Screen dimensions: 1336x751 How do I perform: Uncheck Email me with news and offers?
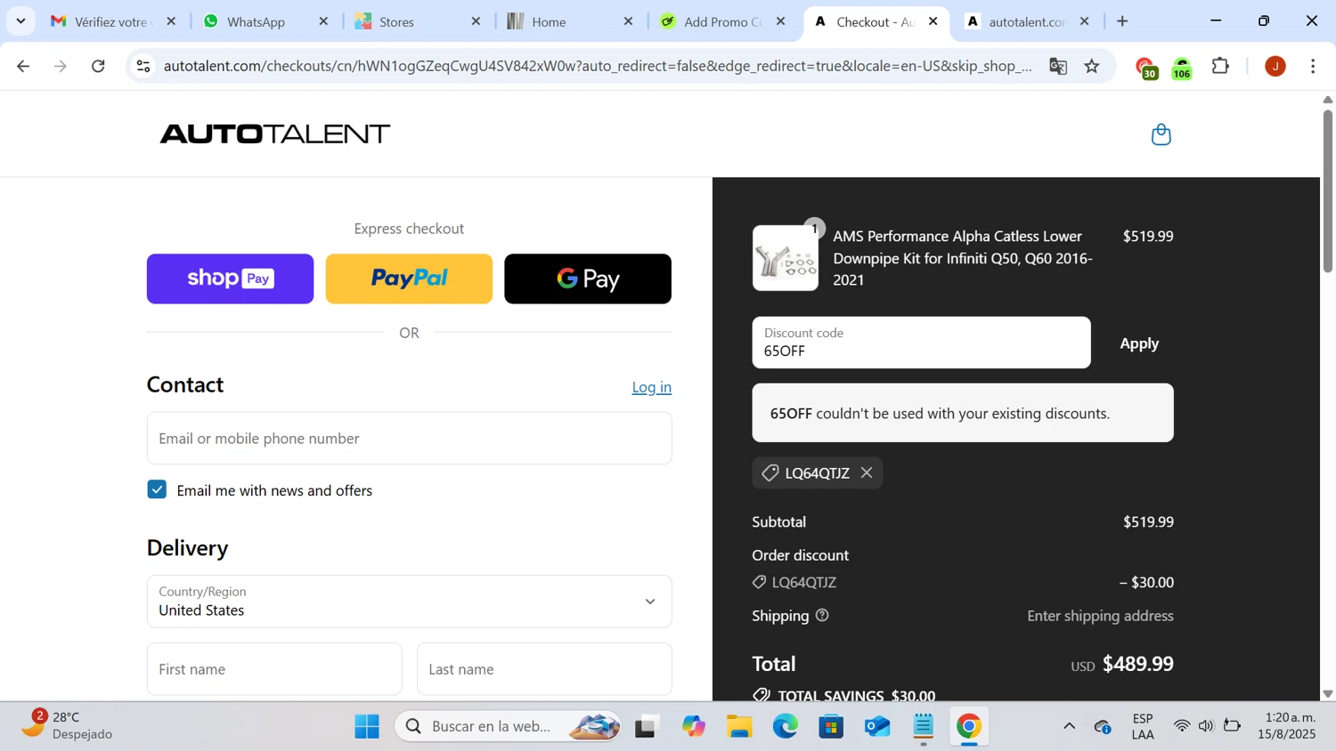click(157, 489)
